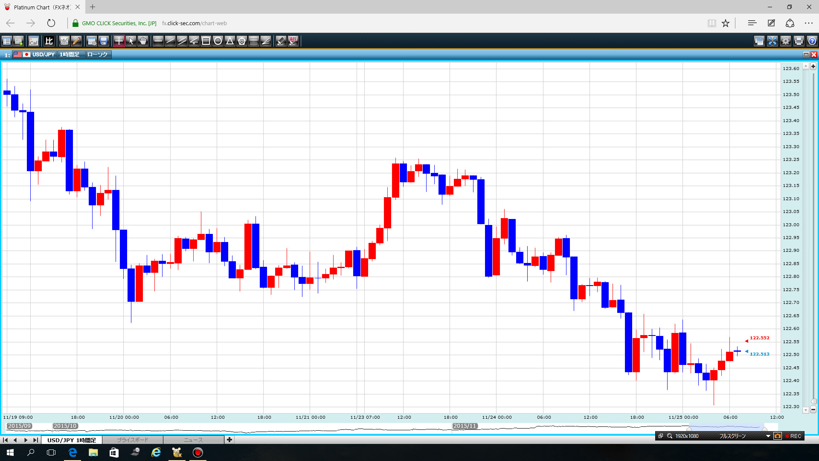The image size is (819, 461).
Task: Jump to the first tab arrow
Action: (x=6, y=440)
